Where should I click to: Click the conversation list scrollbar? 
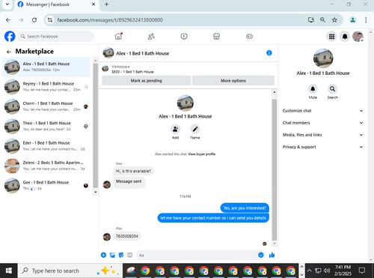pyautogui.click(x=95, y=126)
